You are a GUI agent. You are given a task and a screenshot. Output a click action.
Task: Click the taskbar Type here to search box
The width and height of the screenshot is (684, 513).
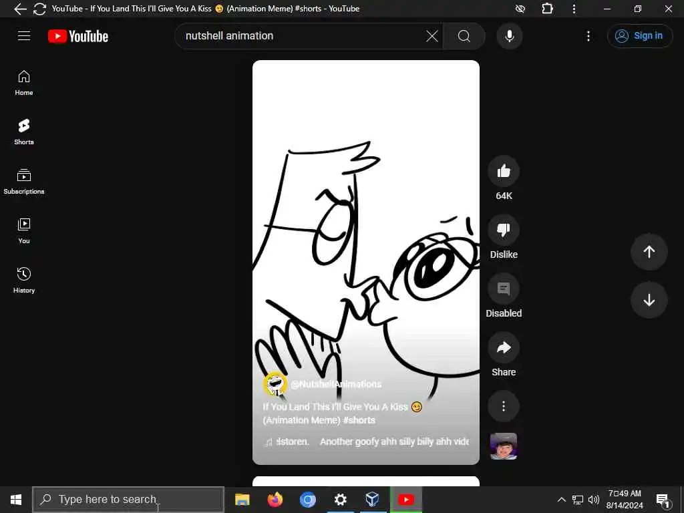(x=128, y=500)
